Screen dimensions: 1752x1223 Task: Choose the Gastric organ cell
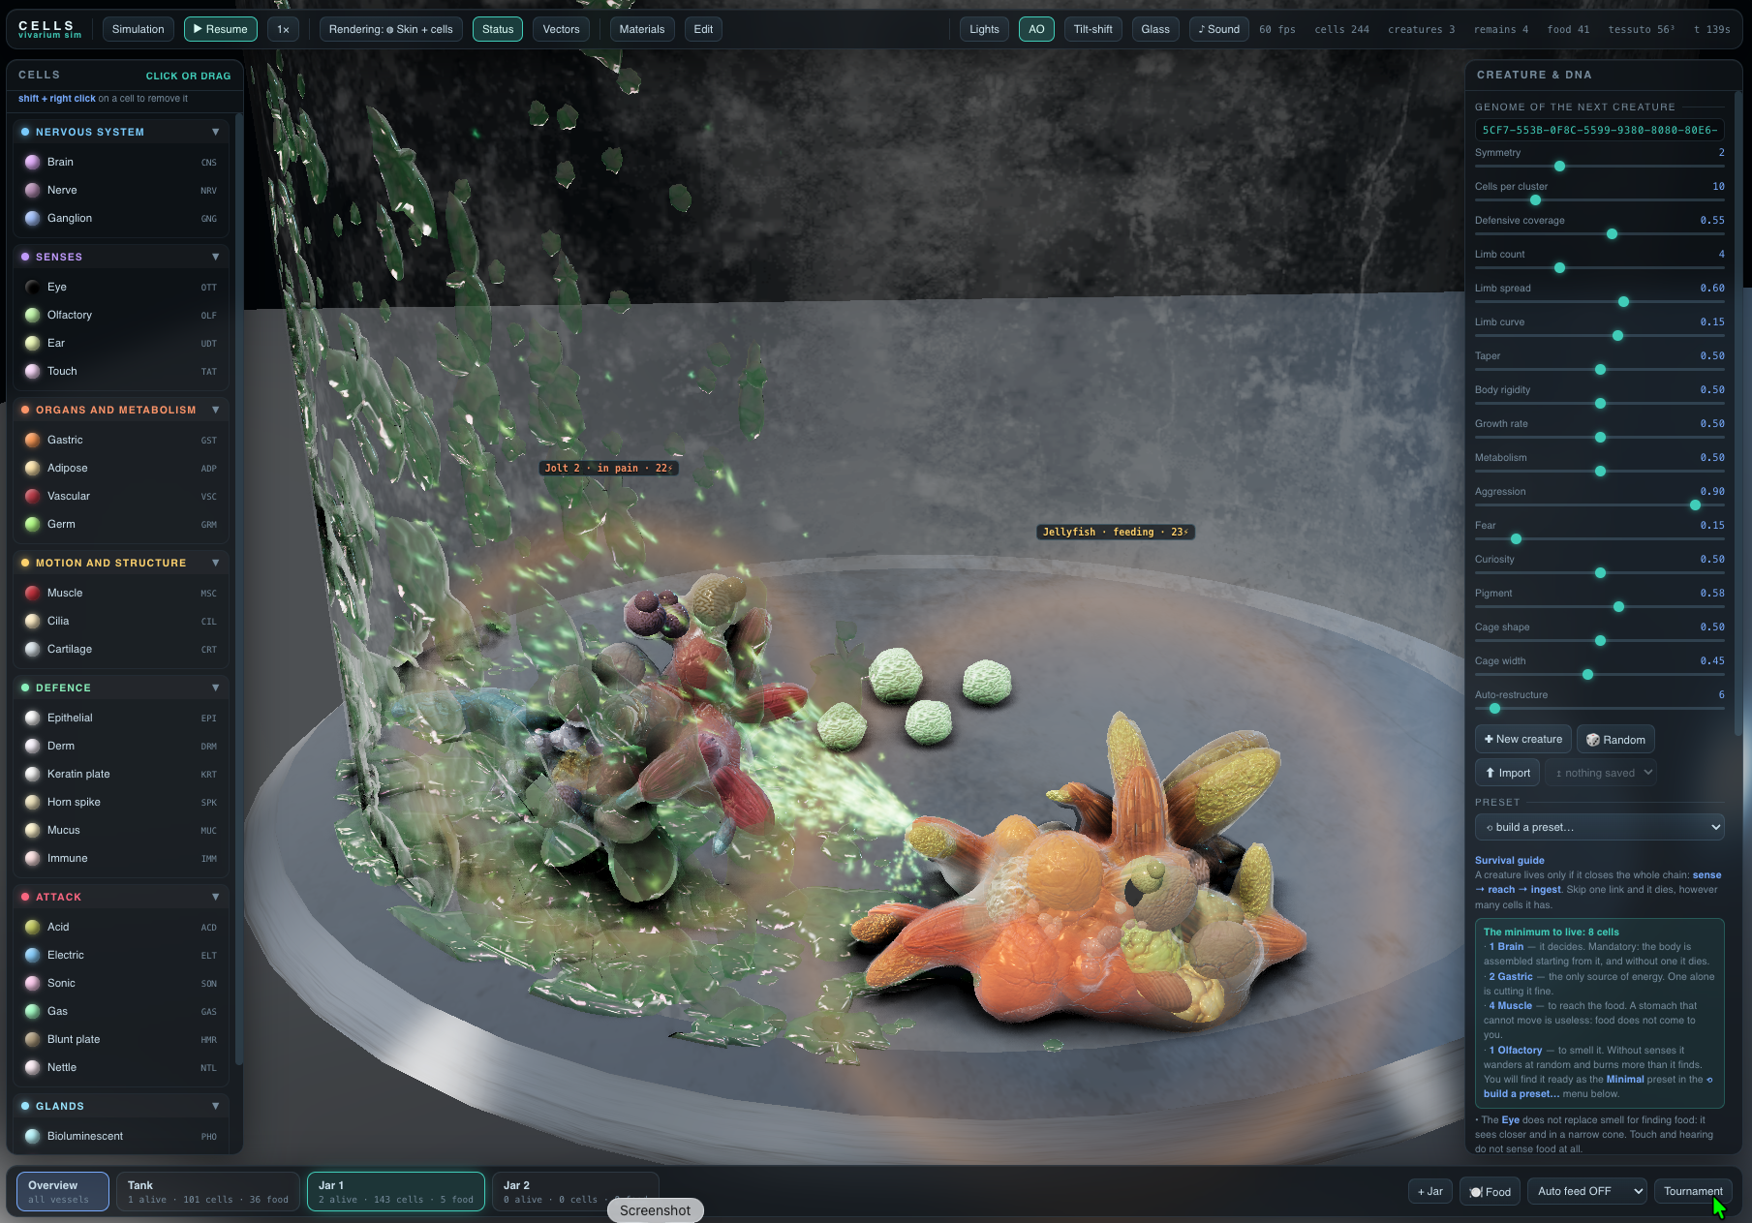coord(121,440)
